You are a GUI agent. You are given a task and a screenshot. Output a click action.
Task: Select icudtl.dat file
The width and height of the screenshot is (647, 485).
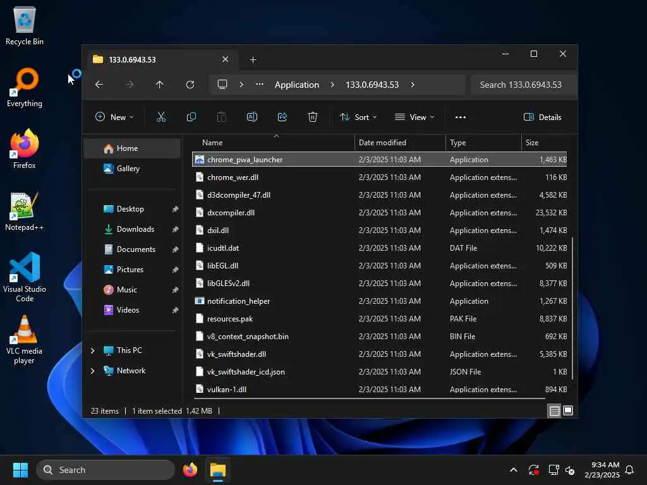[380, 248]
